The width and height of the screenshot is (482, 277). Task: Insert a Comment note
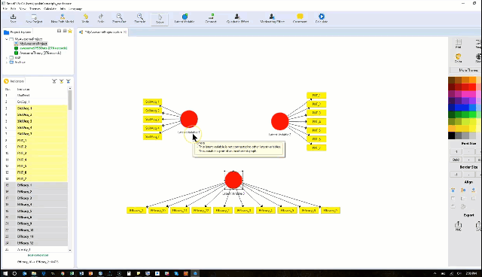click(300, 18)
